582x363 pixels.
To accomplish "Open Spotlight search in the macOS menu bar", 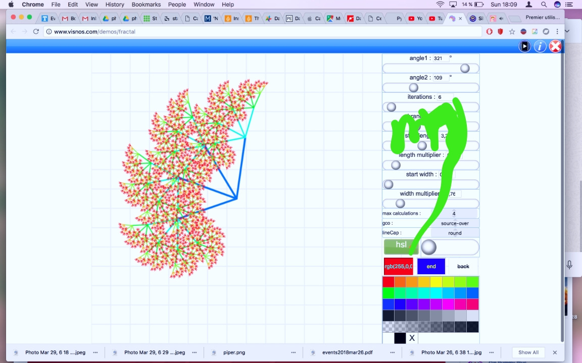I will coord(544,5).
